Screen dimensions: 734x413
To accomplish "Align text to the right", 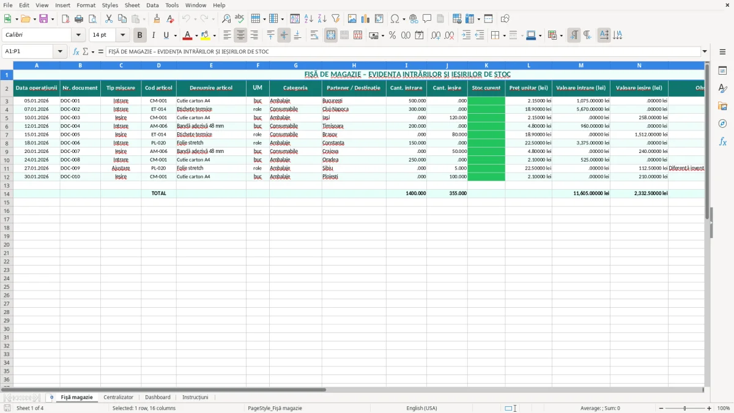I will (254, 35).
